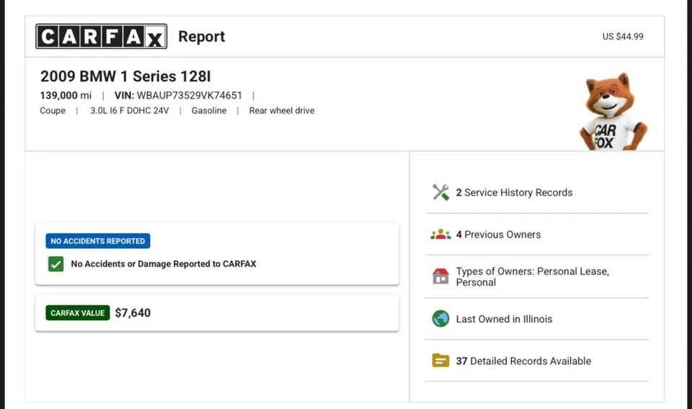Click the Car Fox mascot image
This screenshot has width=692, height=409.
613,112
